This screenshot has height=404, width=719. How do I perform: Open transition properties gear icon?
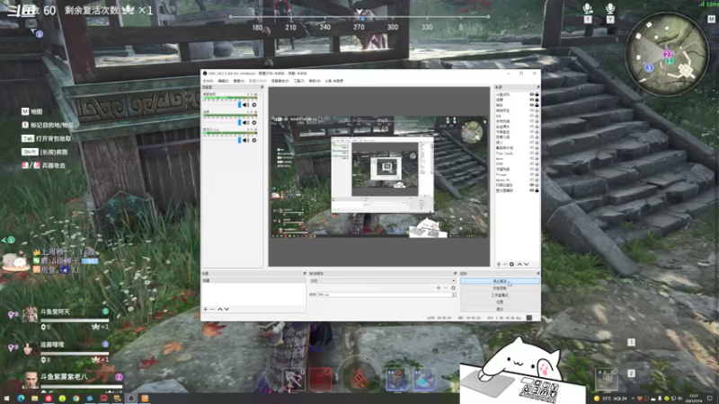[x=453, y=287]
